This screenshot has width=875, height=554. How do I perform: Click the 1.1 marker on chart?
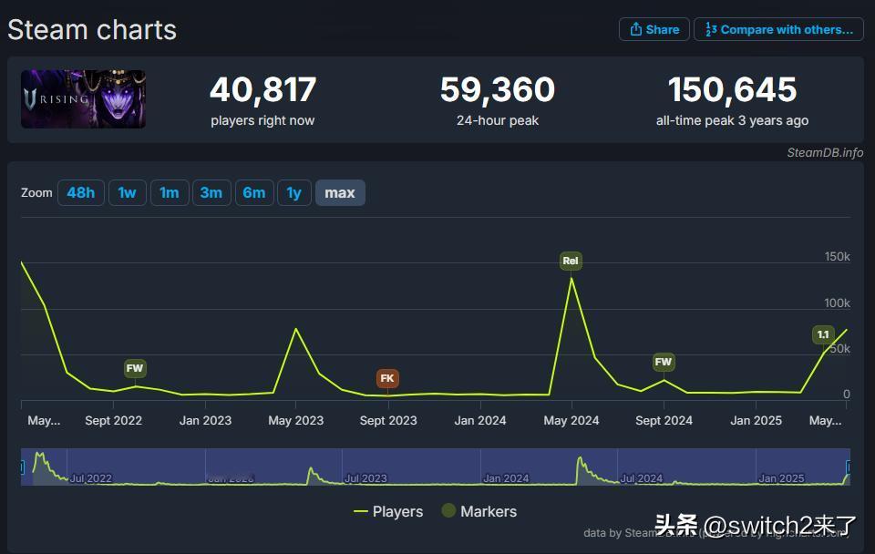point(823,334)
